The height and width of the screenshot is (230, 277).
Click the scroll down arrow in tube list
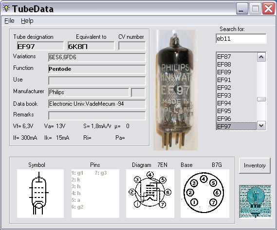[x=261, y=126]
